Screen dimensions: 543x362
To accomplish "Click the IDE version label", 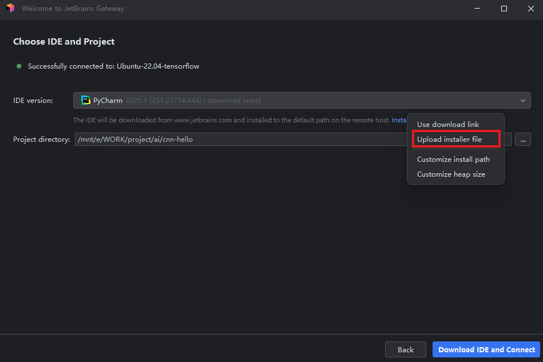I will (x=33, y=100).
